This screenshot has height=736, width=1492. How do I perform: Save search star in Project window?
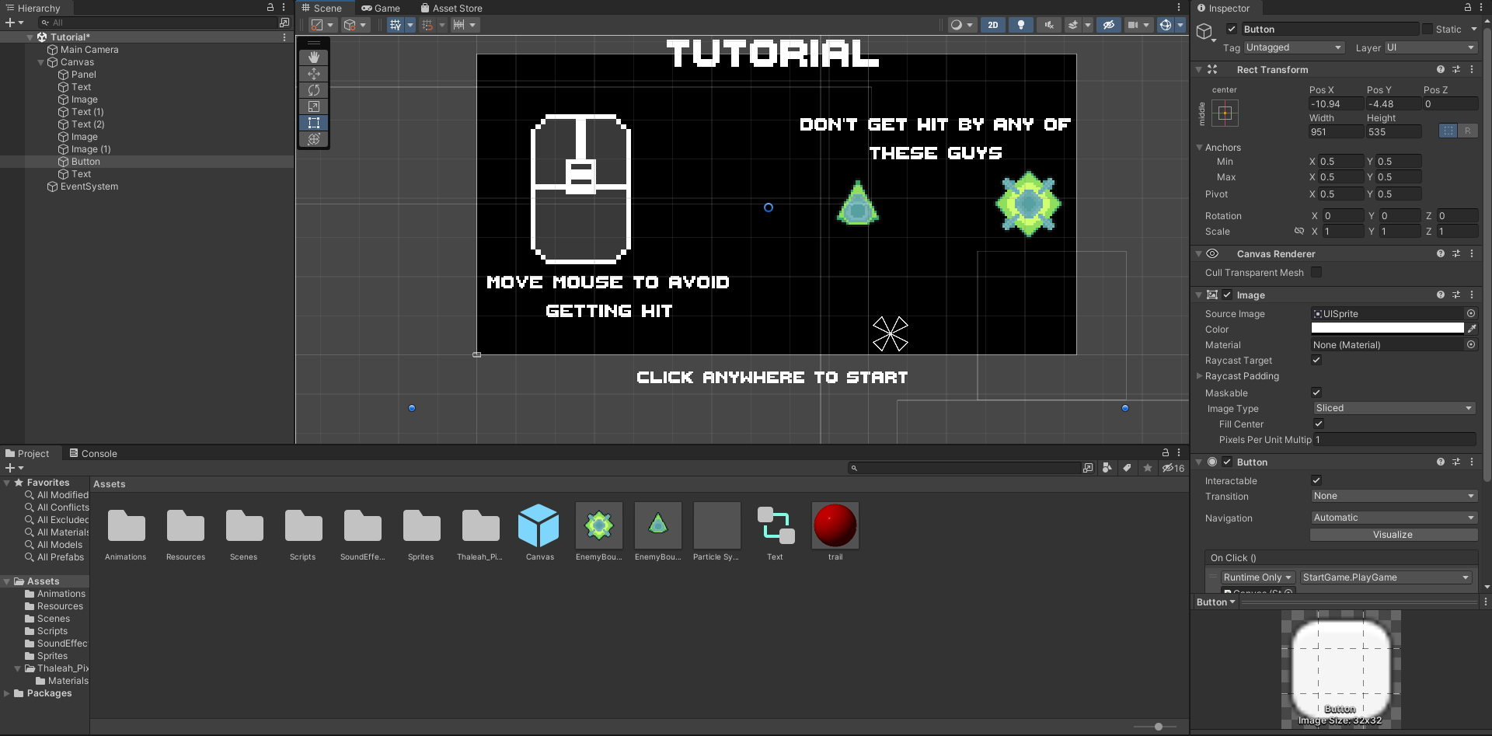tap(1148, 468)
